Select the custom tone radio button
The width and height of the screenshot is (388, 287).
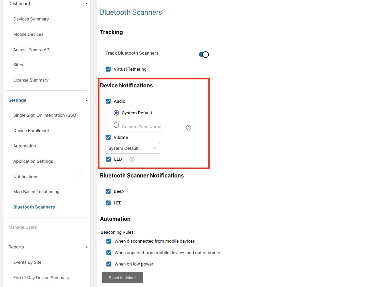coord(116,125)
